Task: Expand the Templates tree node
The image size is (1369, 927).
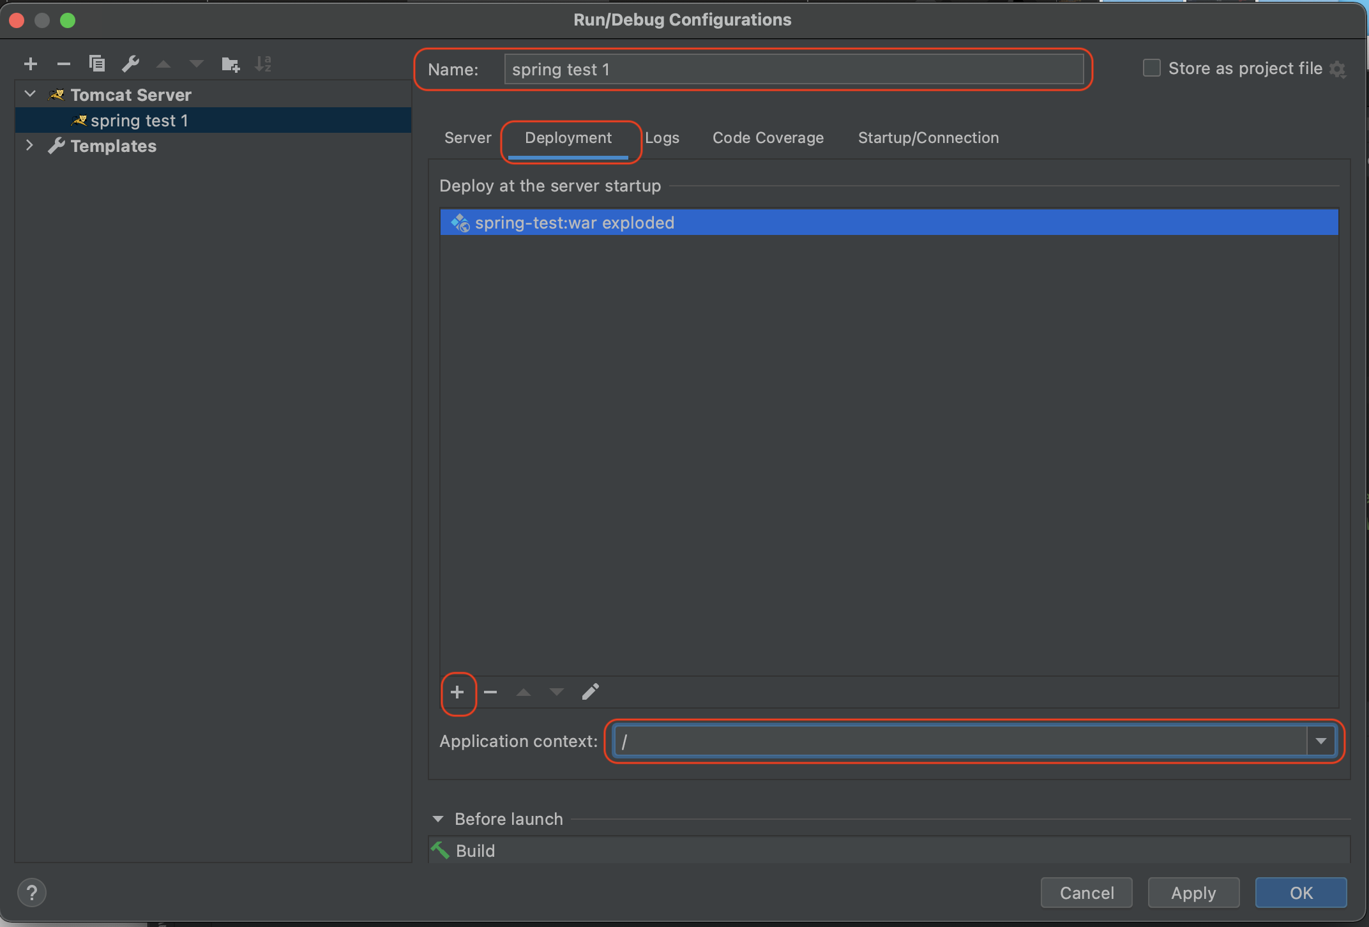Action: pos(29,146)
